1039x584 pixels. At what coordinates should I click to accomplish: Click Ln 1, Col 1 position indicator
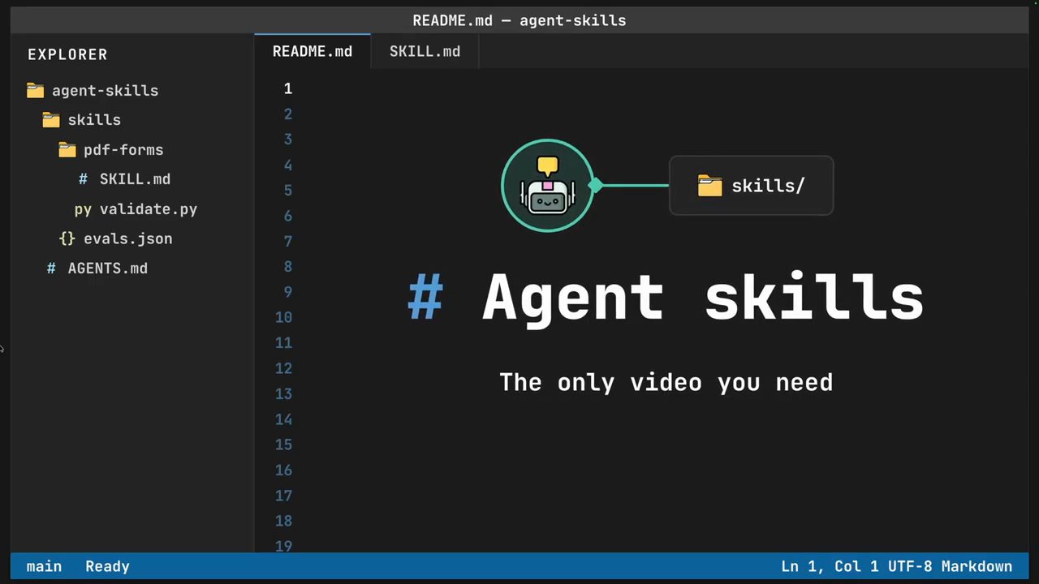pos(830,566)
